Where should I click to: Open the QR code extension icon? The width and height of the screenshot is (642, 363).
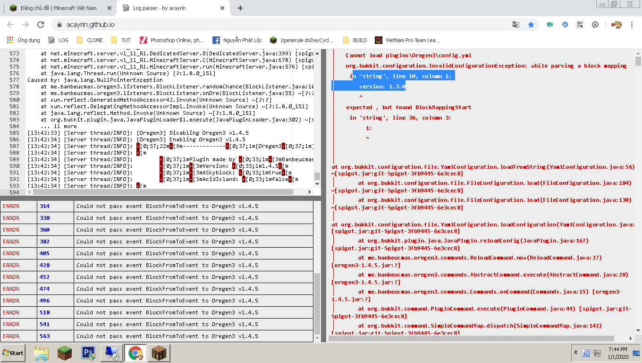click(x=580, y=25)
